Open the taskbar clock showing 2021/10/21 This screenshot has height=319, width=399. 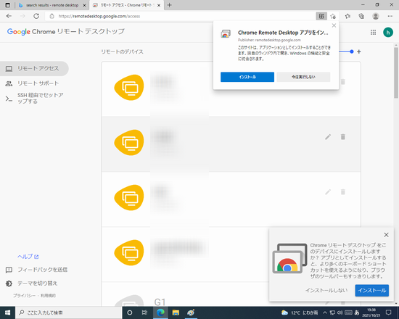coord(371,312)
